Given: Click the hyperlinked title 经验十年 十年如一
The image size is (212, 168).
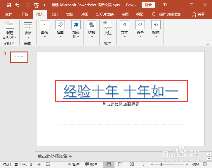Looking at the screenshot, I should pyautogui.click(x=121, y=91).
